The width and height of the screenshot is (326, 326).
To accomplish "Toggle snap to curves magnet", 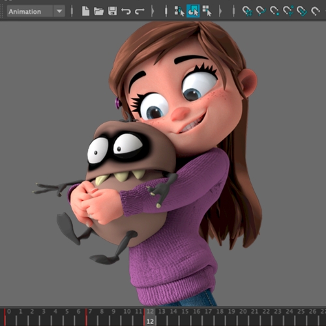I will coord(261,11).
